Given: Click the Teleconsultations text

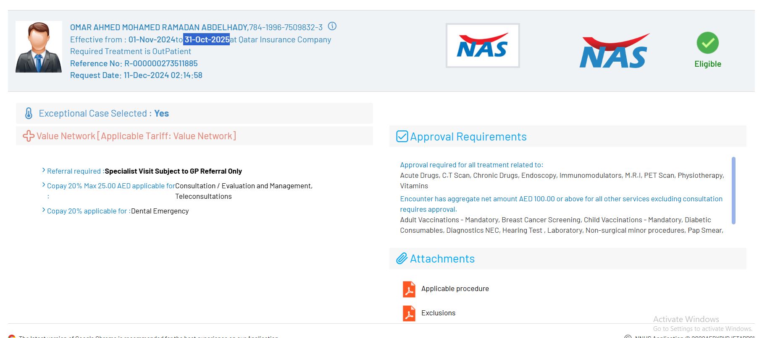Looking at the screenshot, I should pos(203,196).
